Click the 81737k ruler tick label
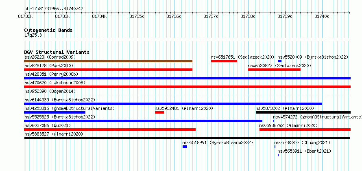Viewport: 362px width, 171px height. (211, 16)
